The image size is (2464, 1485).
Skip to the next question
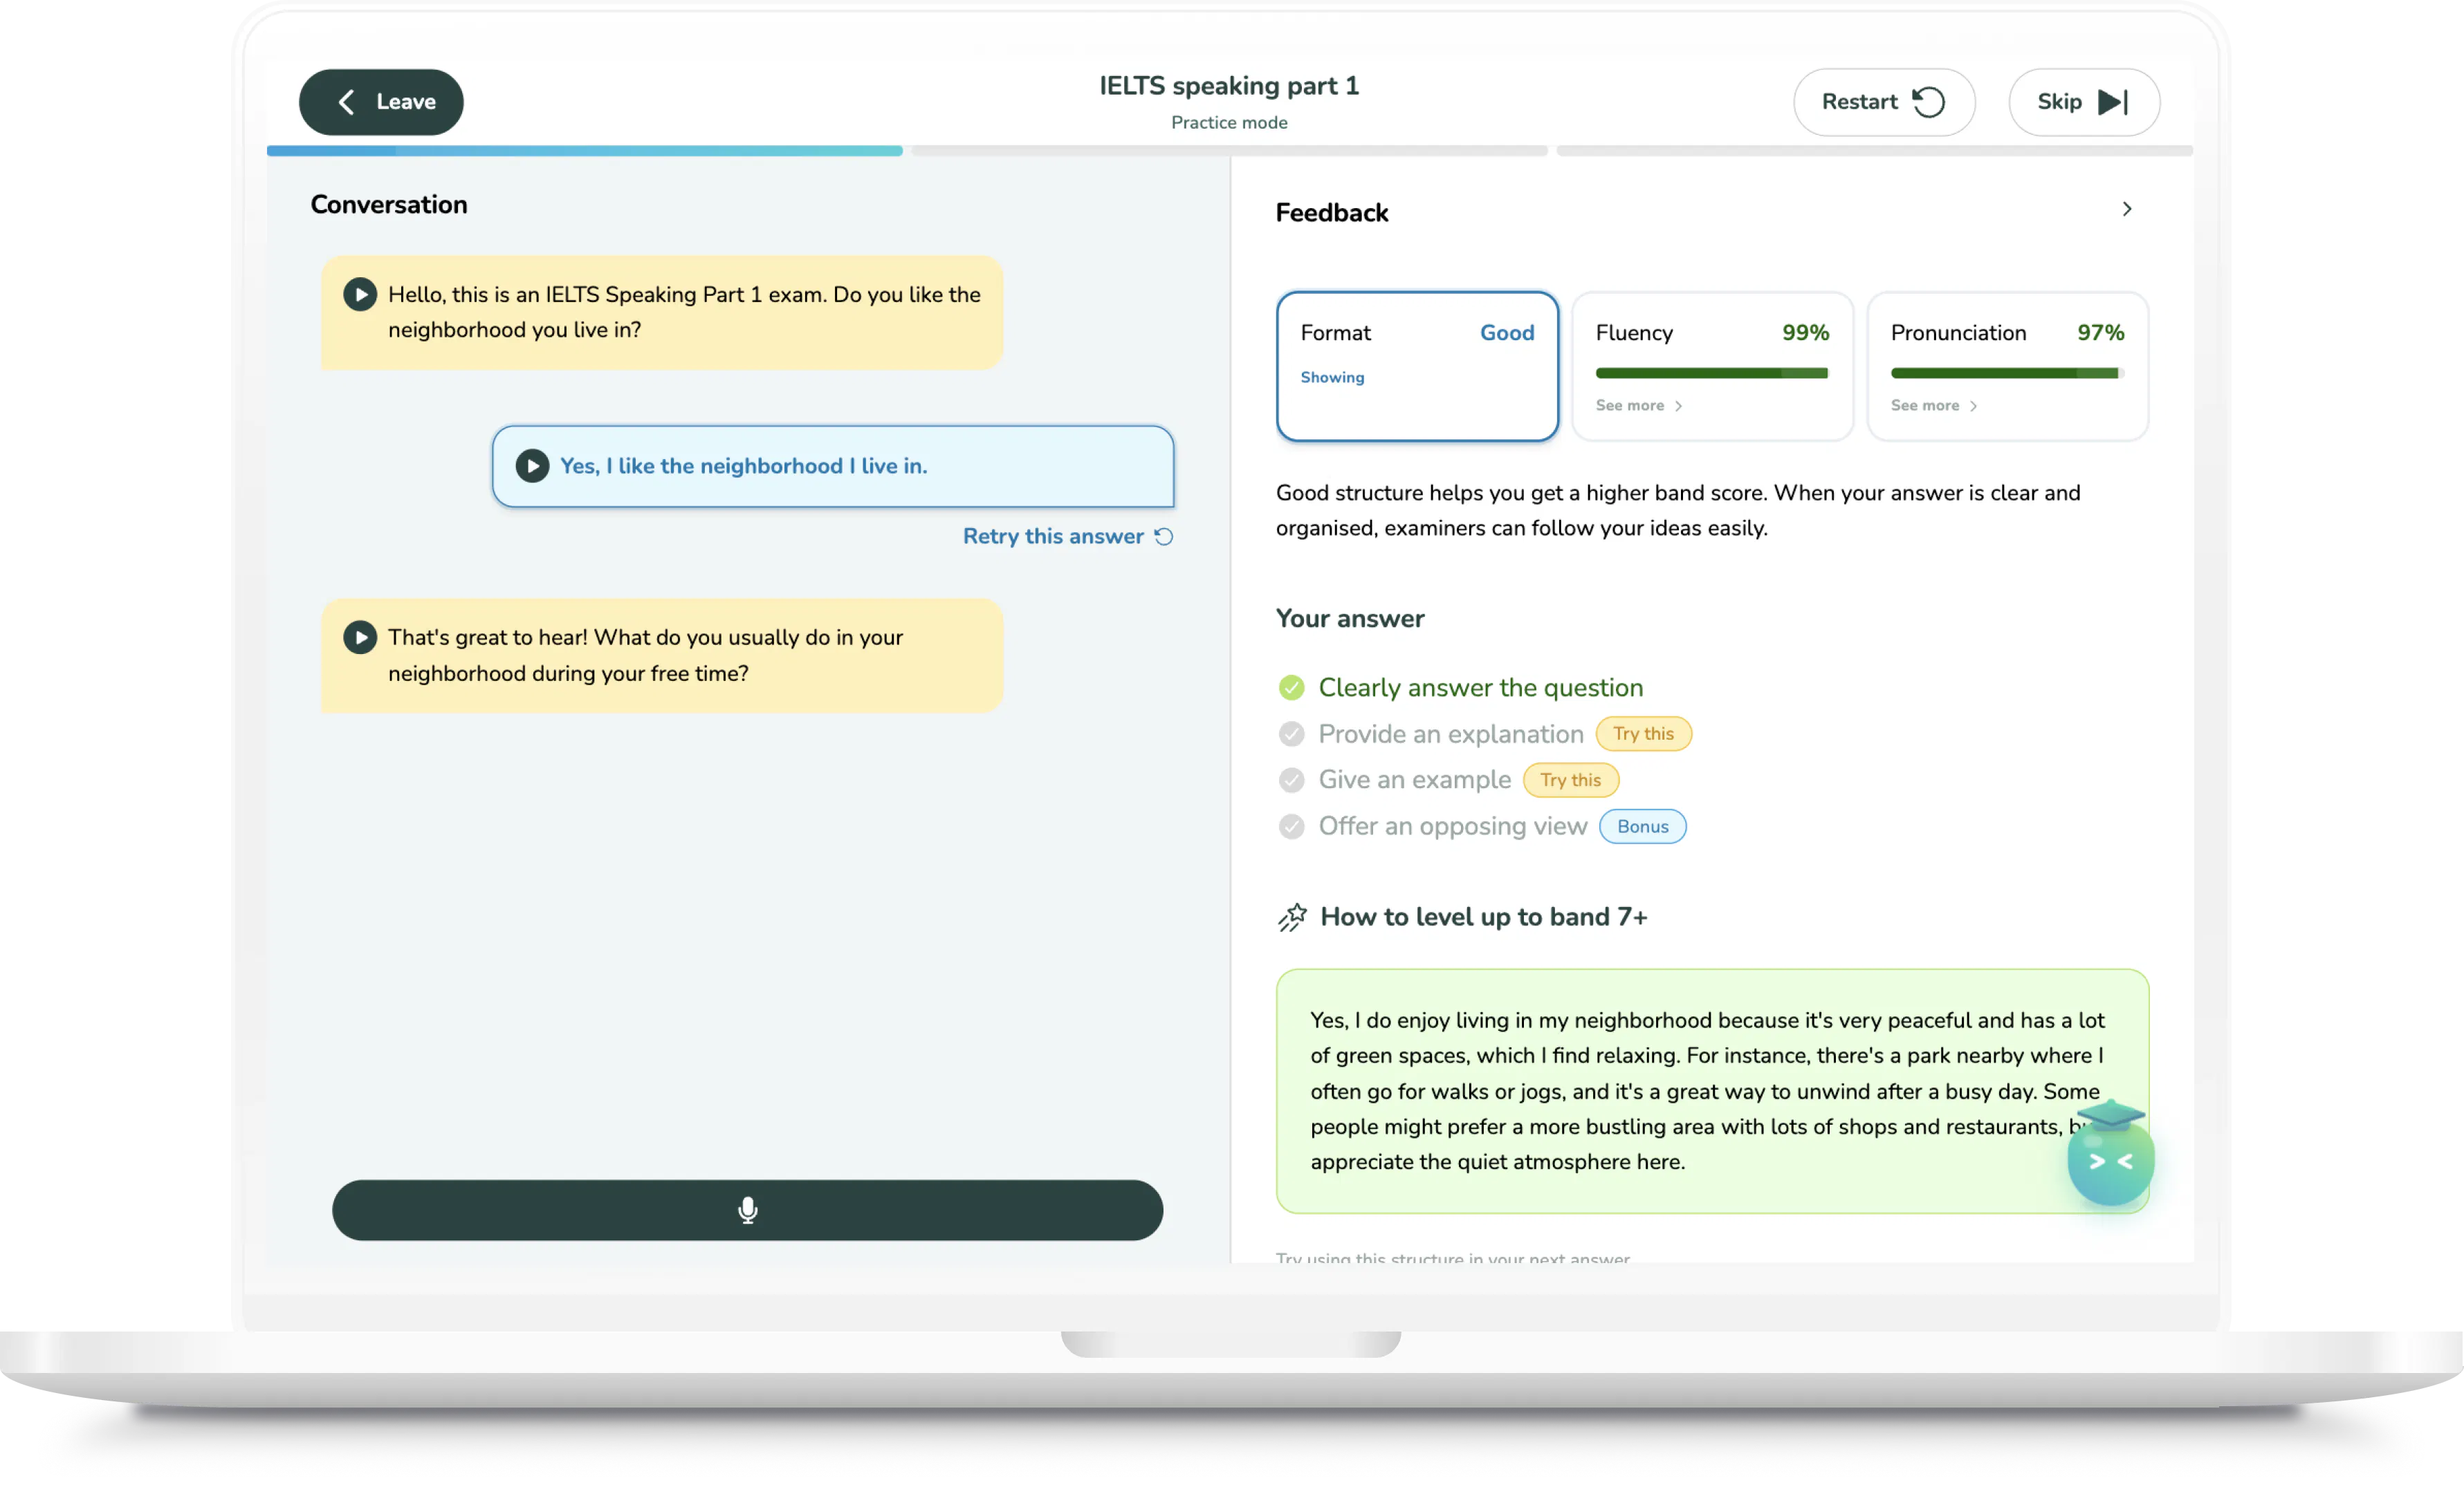tap(2083, 102)
